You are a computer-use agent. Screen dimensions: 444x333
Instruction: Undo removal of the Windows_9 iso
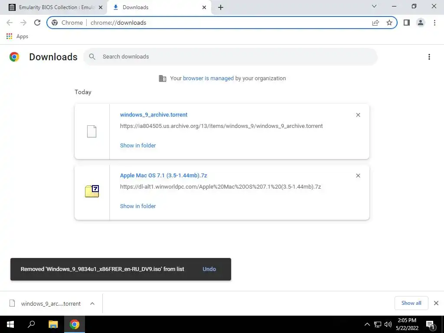[209, 269]
